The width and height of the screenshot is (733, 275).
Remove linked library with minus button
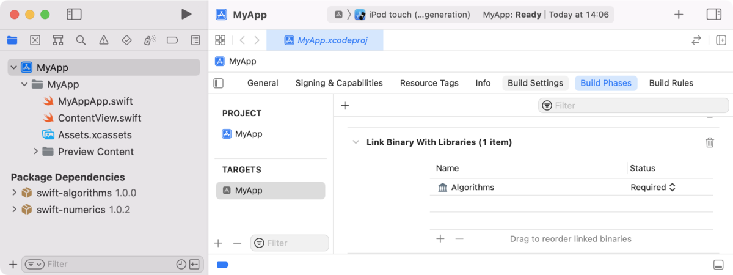[459, 238]
